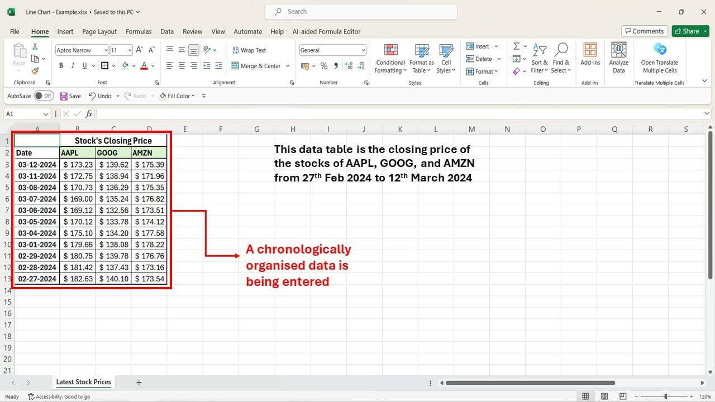
Task: Apply Comma Style format
Action: [x=336, y=66]
